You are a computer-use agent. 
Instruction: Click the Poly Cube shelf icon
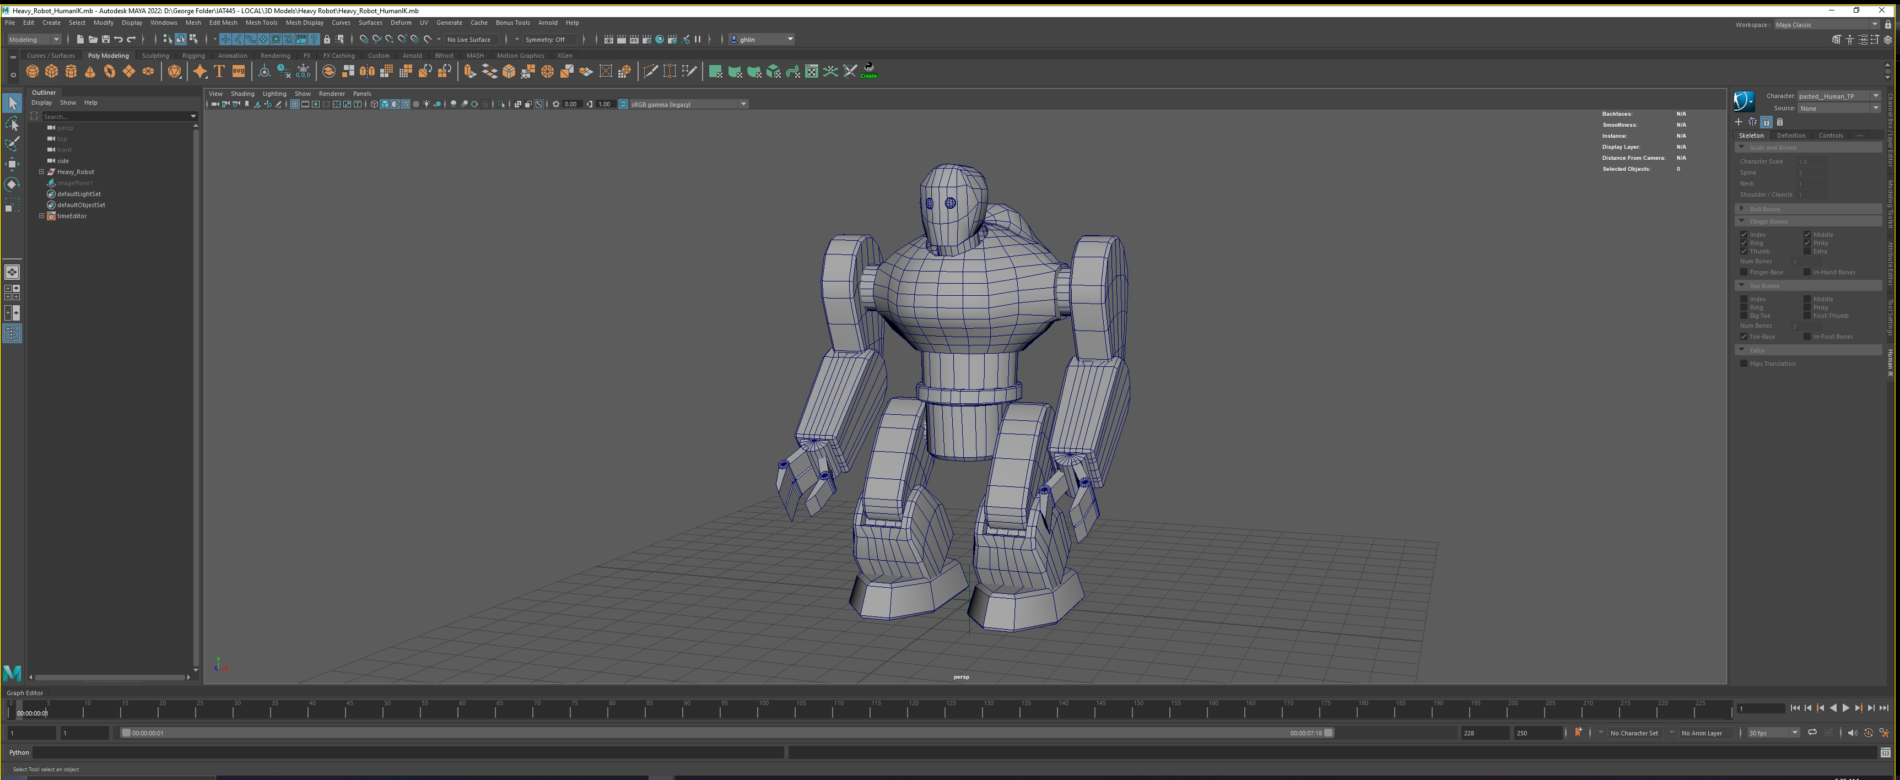point(52,72)
